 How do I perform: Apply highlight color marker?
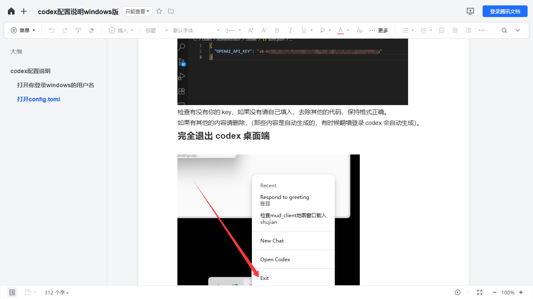(322, 30)
